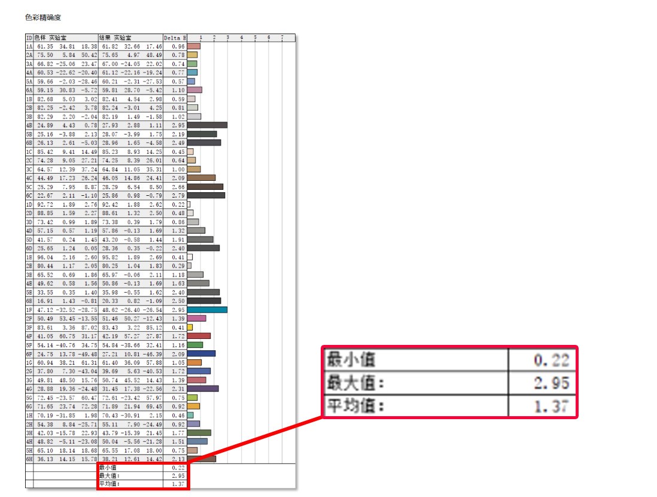Select the brown bar for row 6H
657x497 pixels.
click(200, 458)
